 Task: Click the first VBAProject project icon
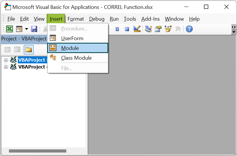[x=14, y=60]
